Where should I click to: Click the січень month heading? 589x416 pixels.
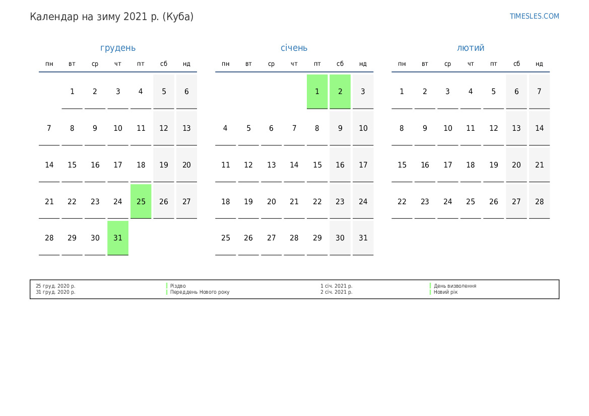(x=294, y=48)
